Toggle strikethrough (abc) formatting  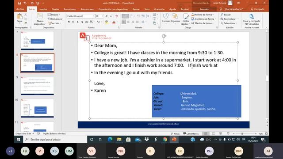(x=87, y=22)
